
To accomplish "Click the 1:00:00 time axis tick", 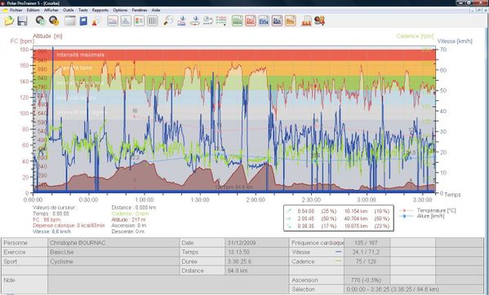I will click(x=144, y=200).
